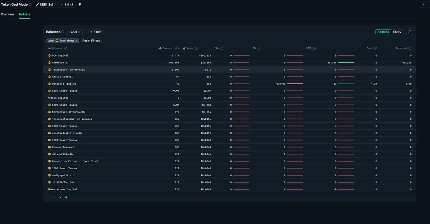Jump to last page of holders
Image resolution: width=430 pixels, height=224 pixels.
[x=66, y=197]
